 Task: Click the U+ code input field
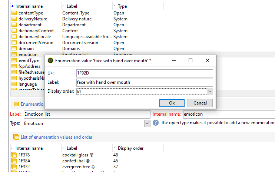145,73
